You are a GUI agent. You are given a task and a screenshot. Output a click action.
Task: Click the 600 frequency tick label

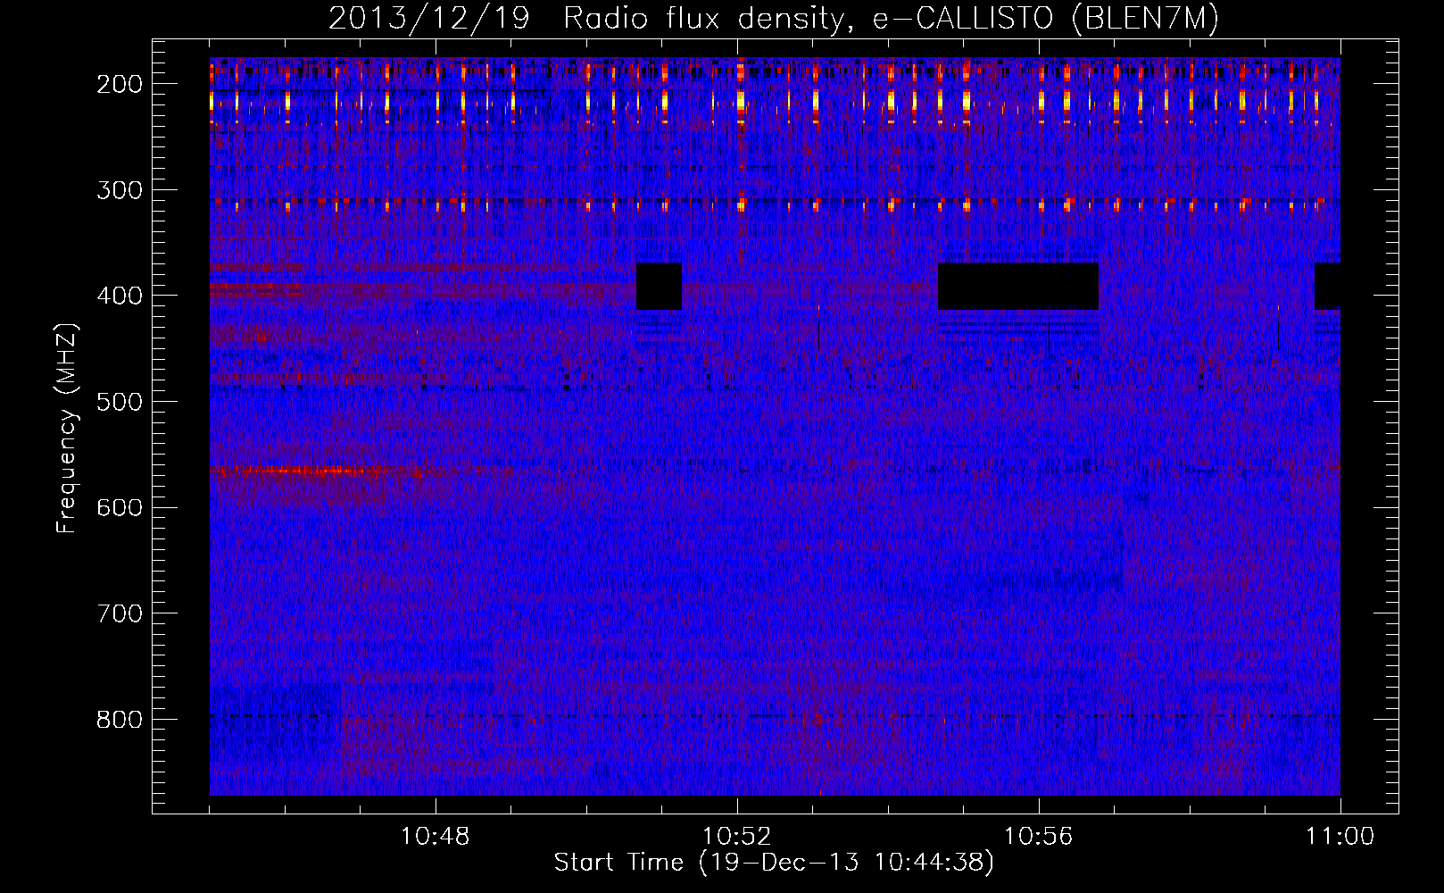click(x=119, y=507)
